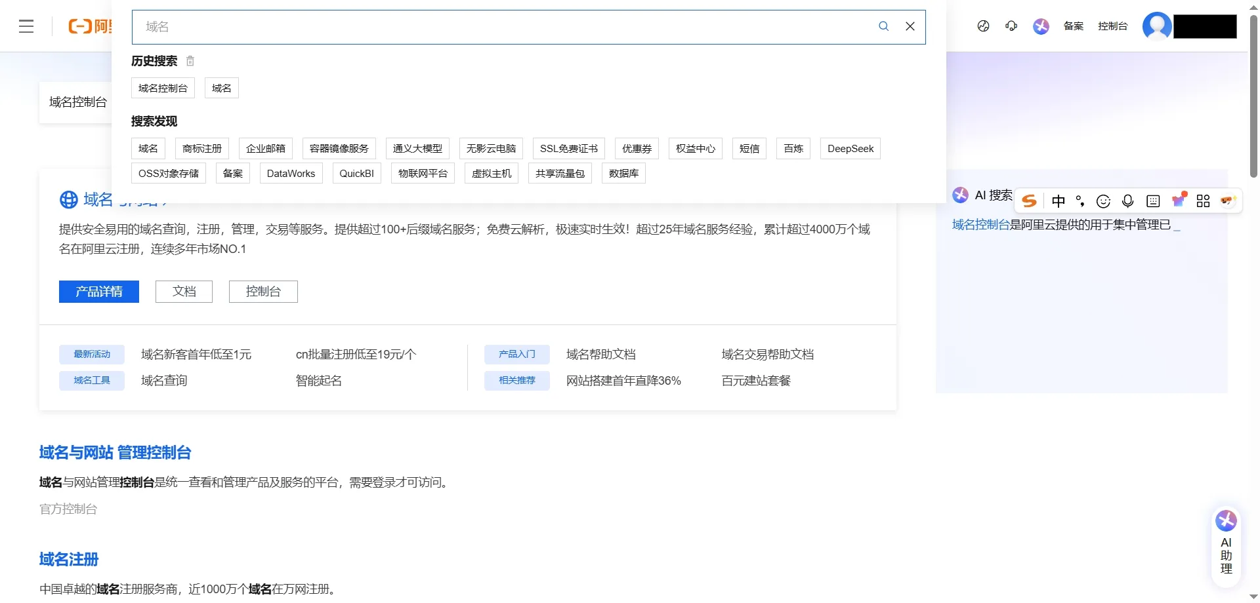The height and width of the screenshot is (603, 1260).
Task: Toggle Sogou IME Chinese/English mode
Action: click(x=1058, y=201)
